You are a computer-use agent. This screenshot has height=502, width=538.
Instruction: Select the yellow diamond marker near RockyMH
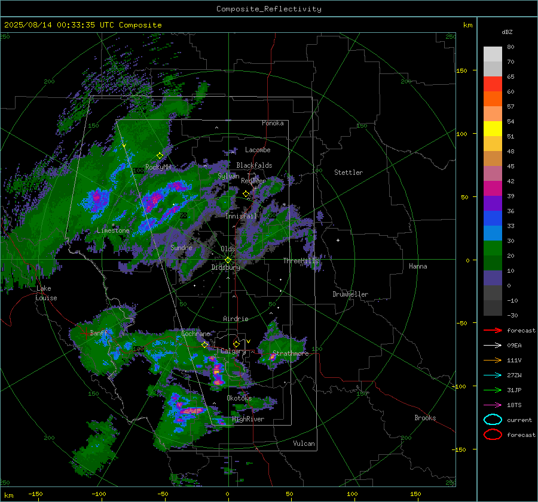(x=160, y=156)
